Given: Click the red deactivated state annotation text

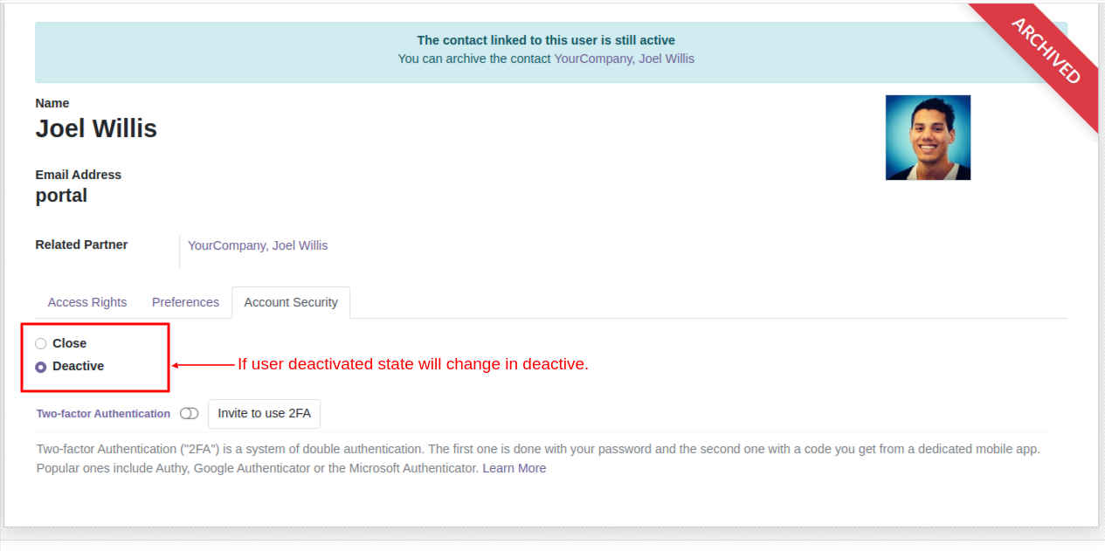Looking at the screenshot, I should (x=413, y=364).
